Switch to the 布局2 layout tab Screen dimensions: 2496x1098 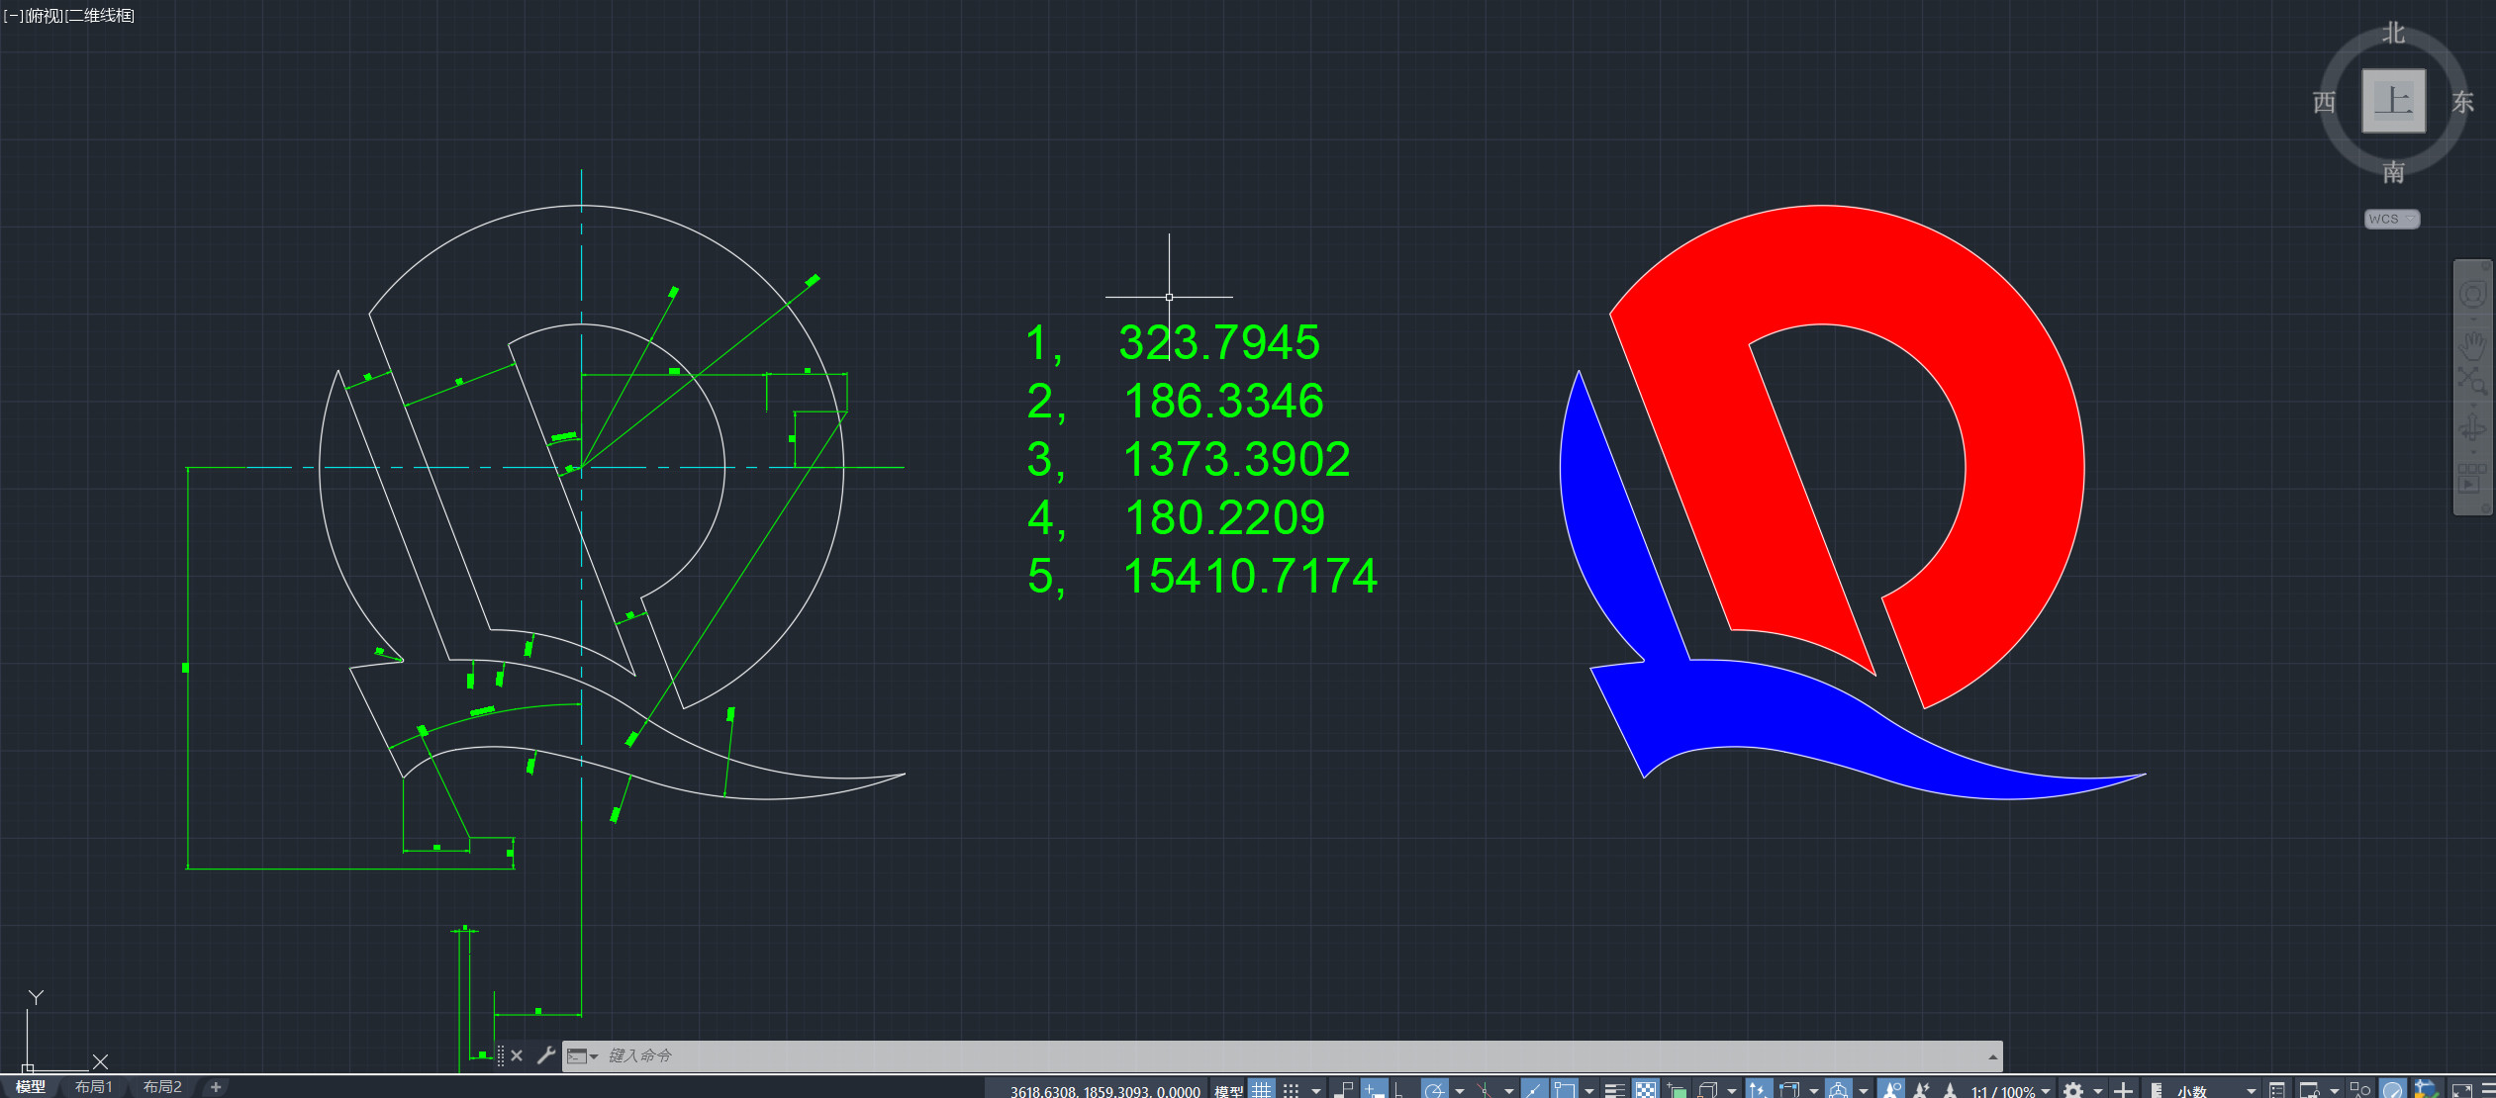[x=162, y=1086]
